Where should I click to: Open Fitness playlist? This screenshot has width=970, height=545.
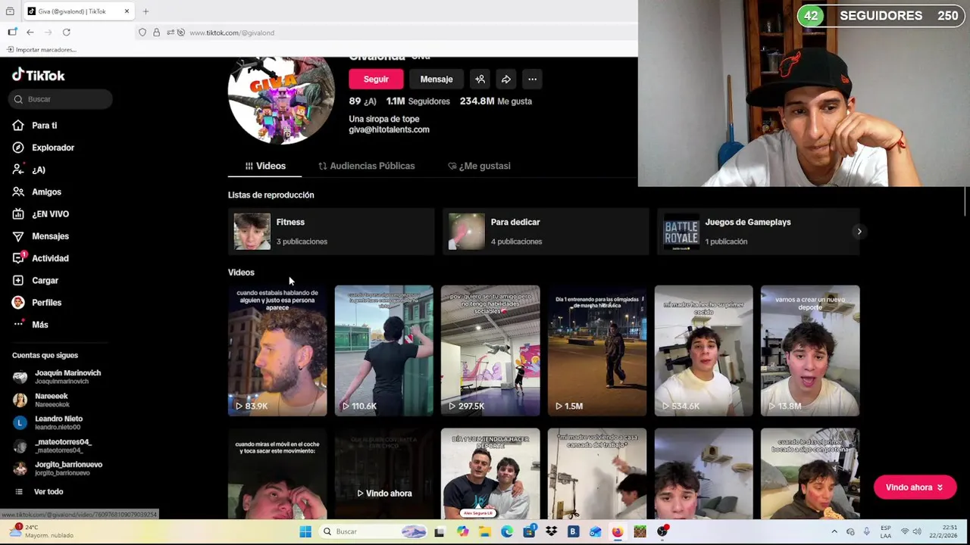[x=330, y=232]
